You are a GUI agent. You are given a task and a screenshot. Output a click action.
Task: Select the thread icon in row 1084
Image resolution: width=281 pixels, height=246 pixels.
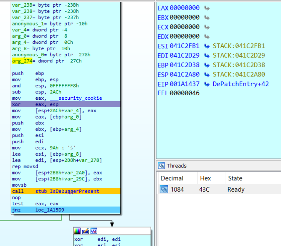(164, 189)
